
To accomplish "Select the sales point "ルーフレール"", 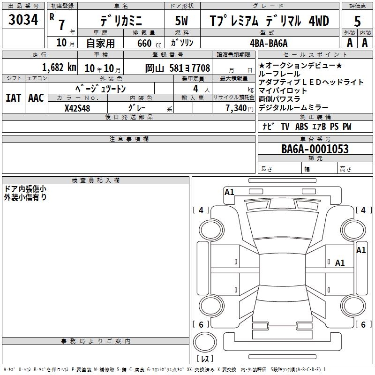I will (279, 74).
